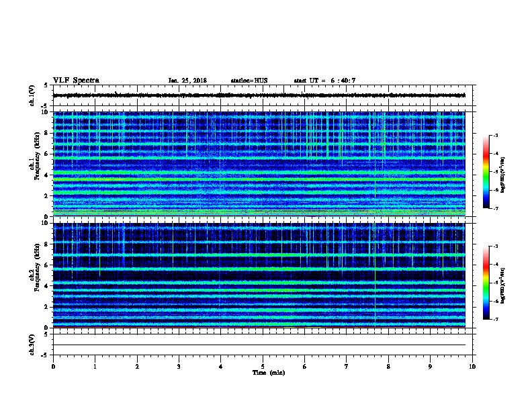This screenshot has height=411, width=532.
Task: Click time axis tick label "3"
Action: (179, 367)
